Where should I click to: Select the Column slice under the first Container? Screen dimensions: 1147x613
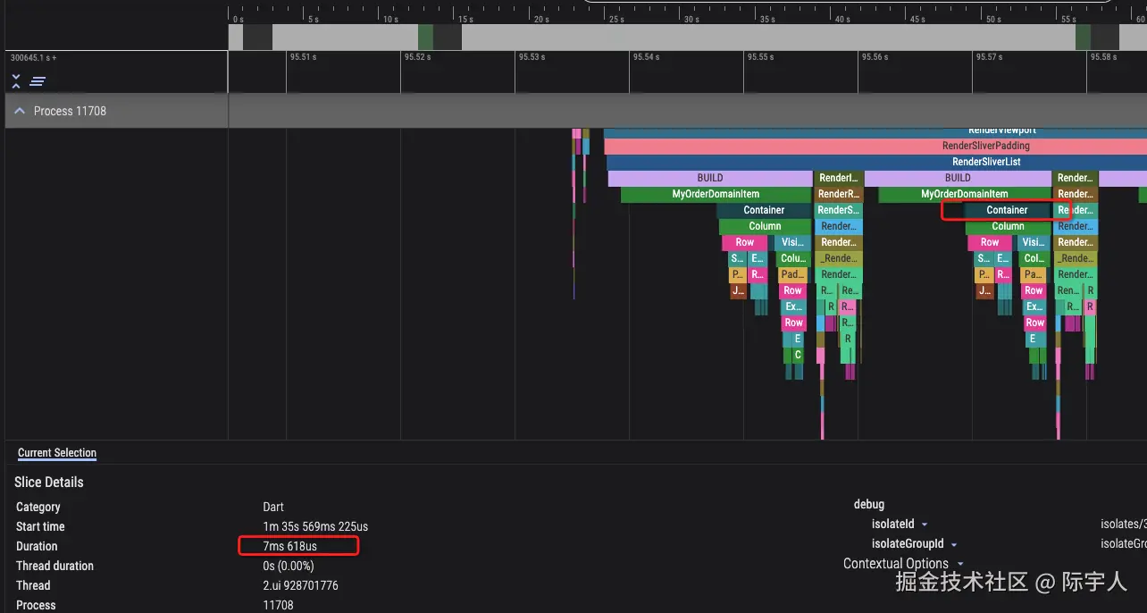coord(765,226)
